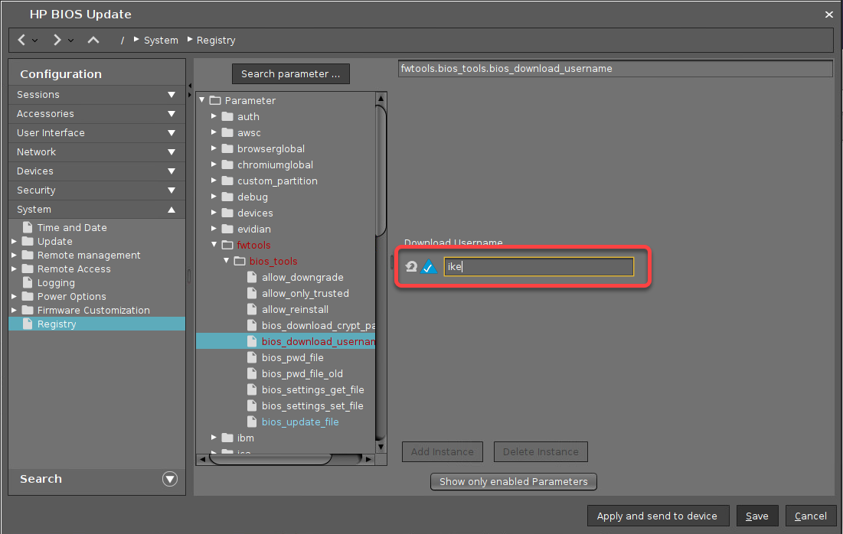Viewport: 843px width, 534px height.
Task: Click the Search parameter button
Action: pyautogui.click(x=290, y=74)
